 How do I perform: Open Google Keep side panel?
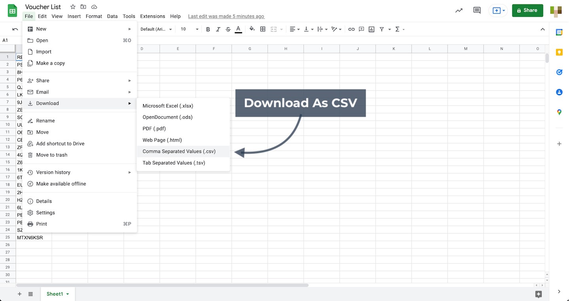coord(559,52)
